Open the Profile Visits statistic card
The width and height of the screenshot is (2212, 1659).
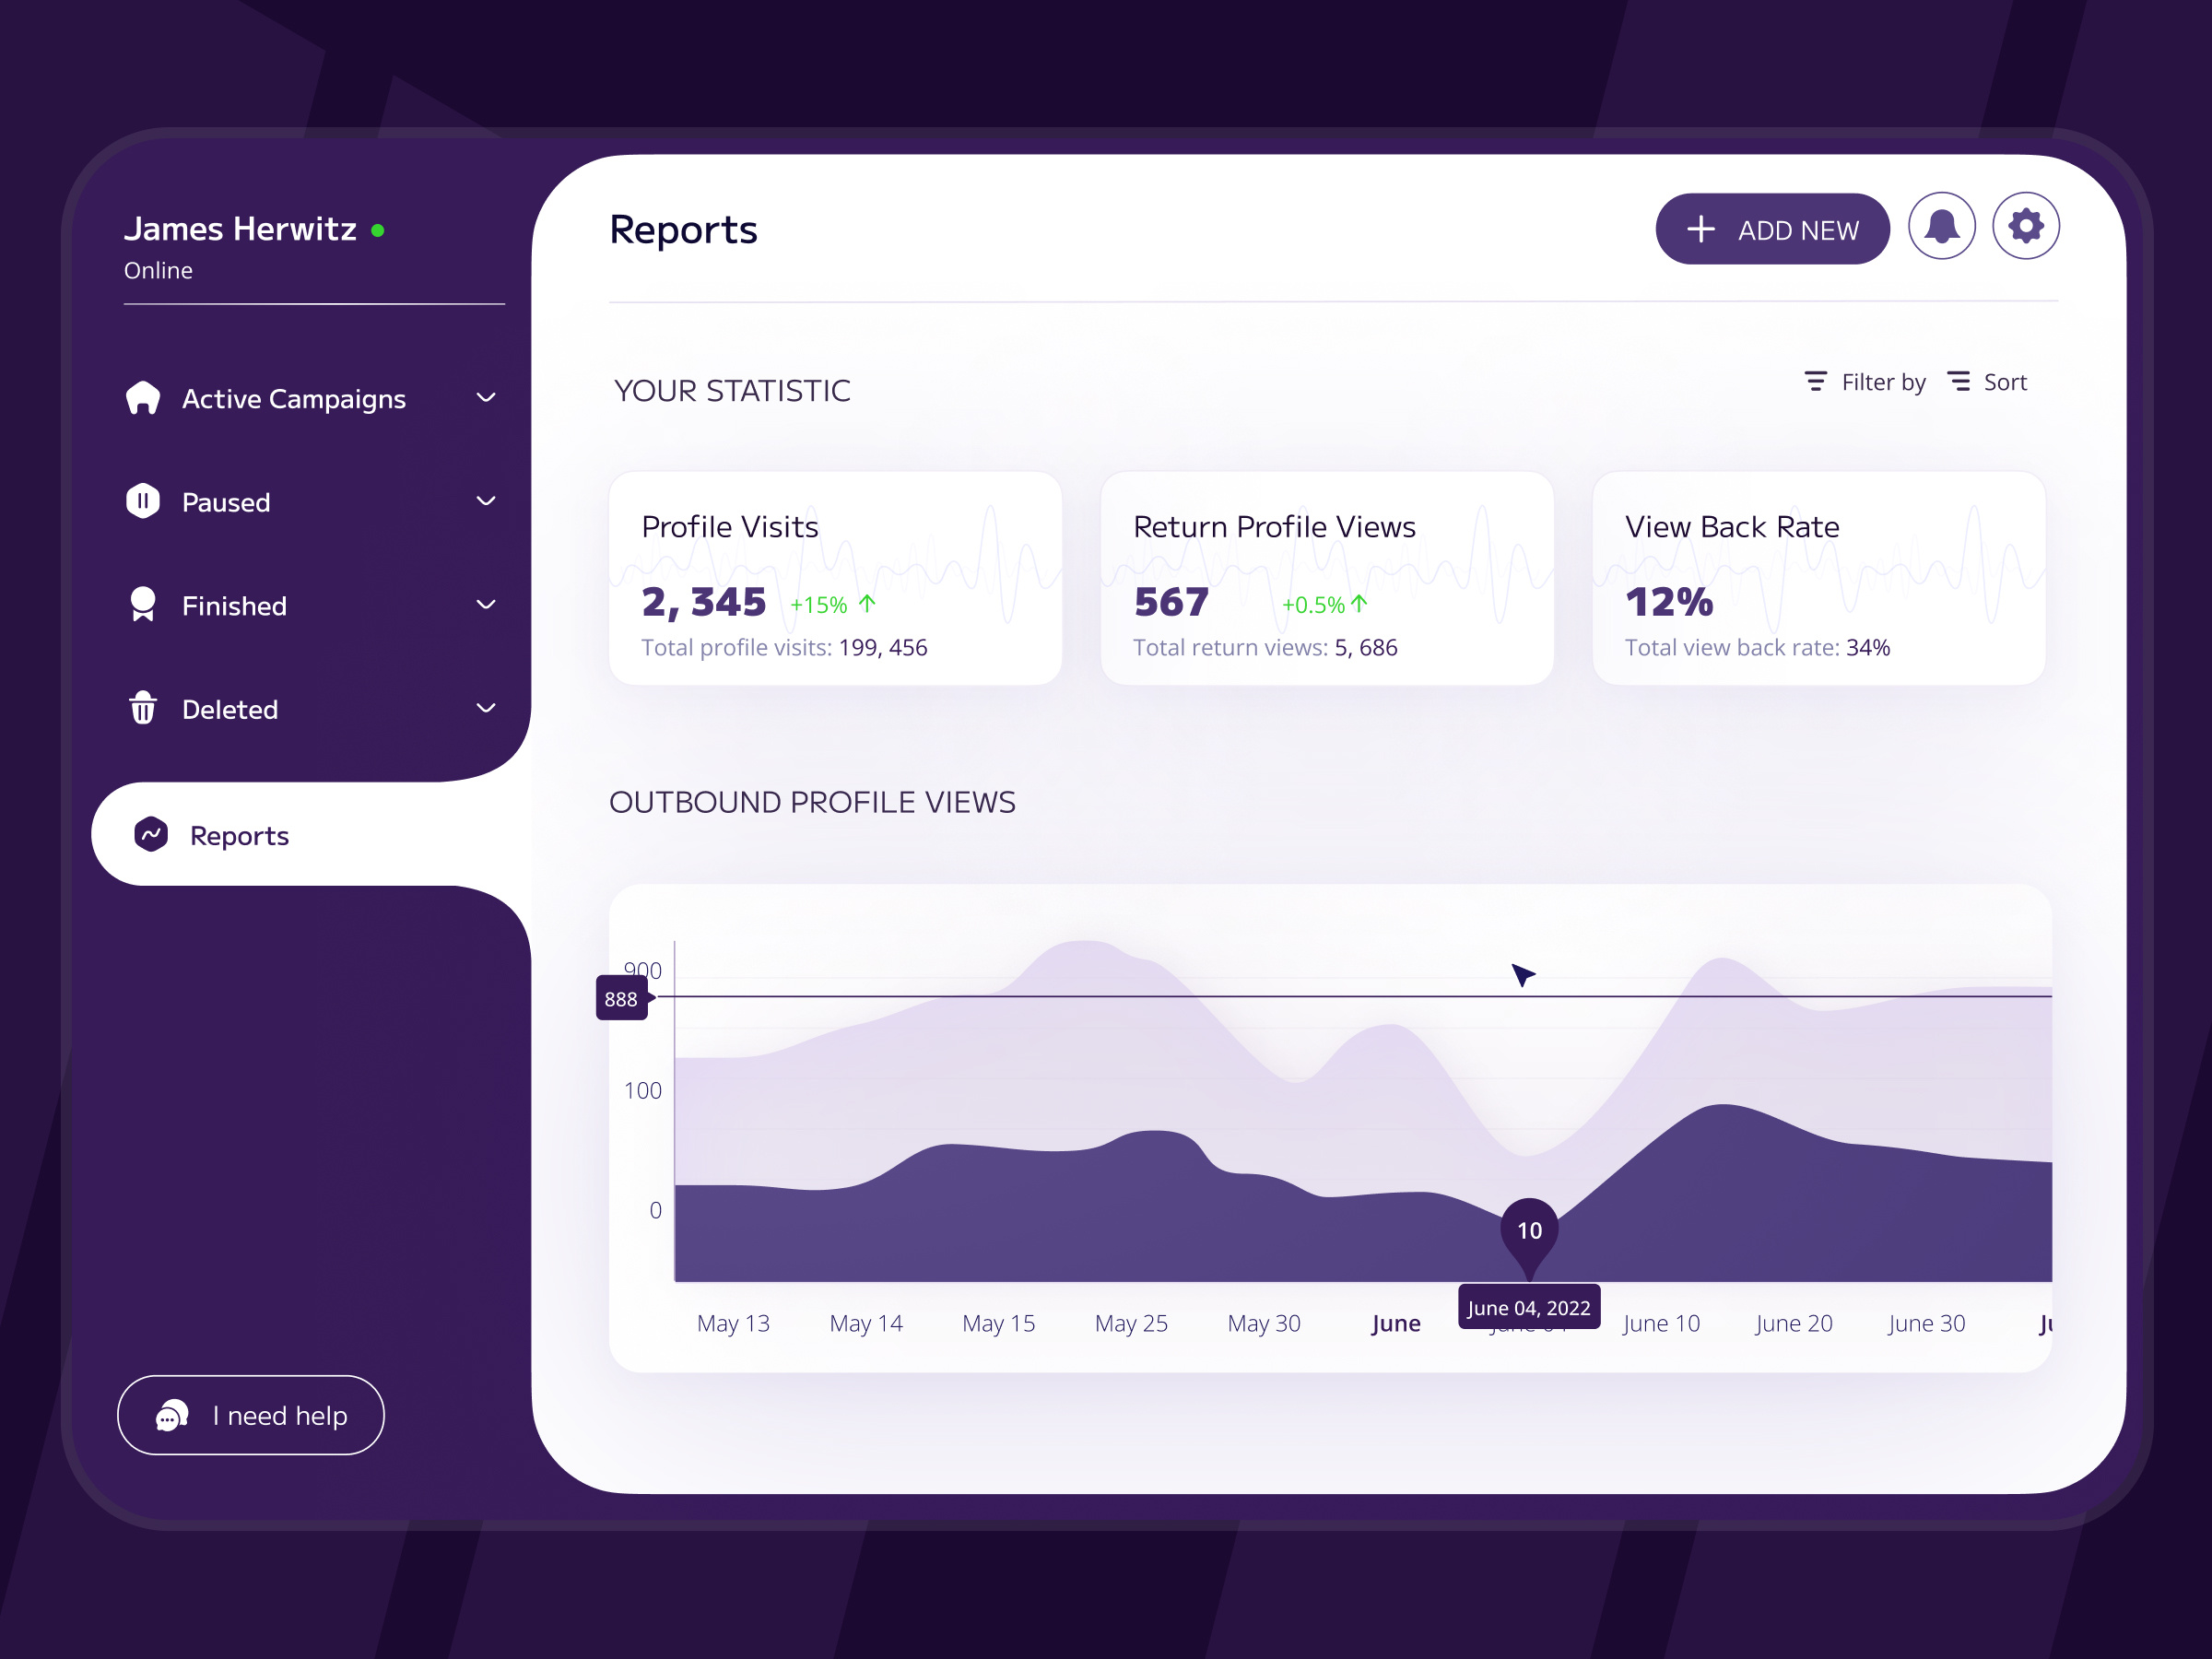835,578
